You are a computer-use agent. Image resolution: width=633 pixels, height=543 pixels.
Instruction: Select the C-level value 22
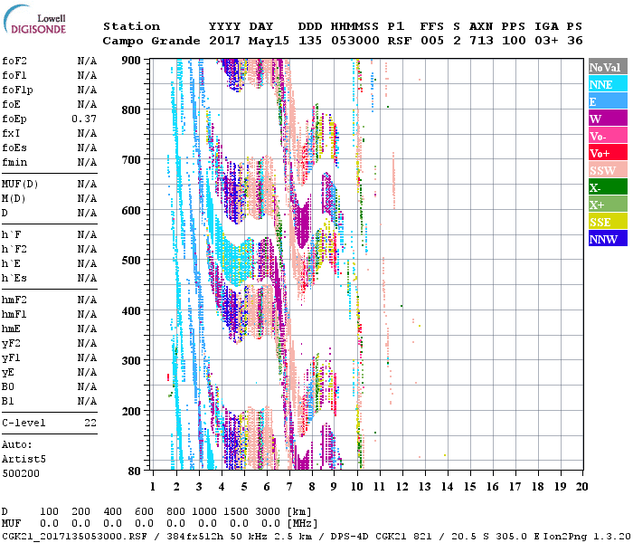(x=90, y=423)
